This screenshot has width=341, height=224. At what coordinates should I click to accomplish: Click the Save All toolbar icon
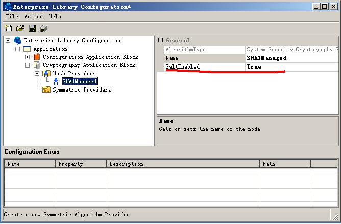point(43,28)
